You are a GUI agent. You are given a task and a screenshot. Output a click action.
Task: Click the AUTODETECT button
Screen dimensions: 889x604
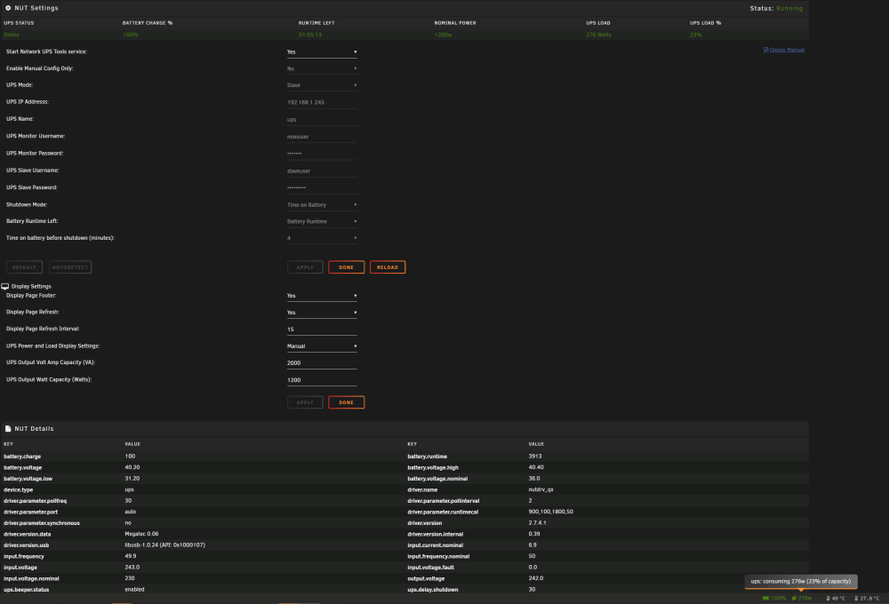pos(70,267)
